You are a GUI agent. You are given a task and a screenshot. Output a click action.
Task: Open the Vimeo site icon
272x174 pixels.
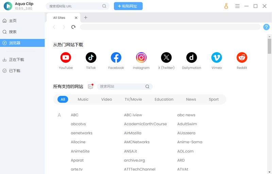[x=217, y=58]
